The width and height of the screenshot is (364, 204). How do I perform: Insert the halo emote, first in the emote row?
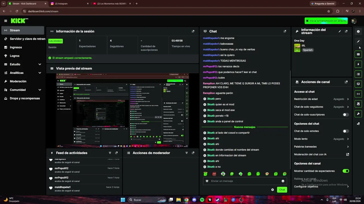(x=206, y=174)
